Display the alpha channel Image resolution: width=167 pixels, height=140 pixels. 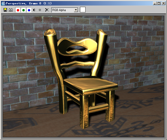[x=34, y=10]
